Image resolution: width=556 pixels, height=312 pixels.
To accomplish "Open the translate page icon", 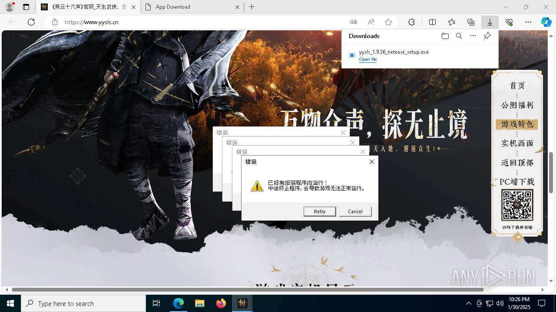I will click(354, 22).
